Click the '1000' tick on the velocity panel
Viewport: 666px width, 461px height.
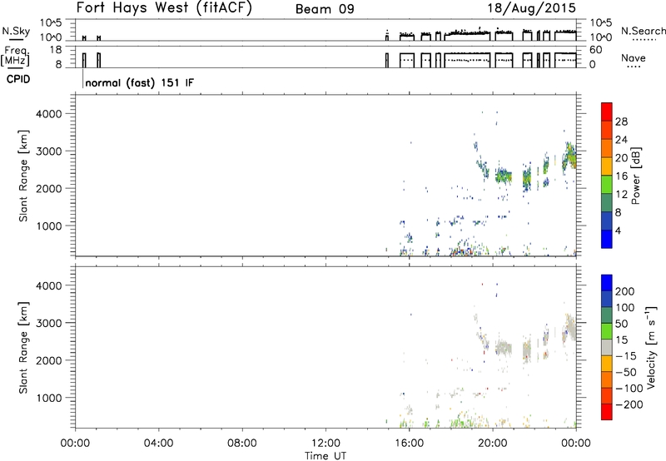tap(49, 398)
